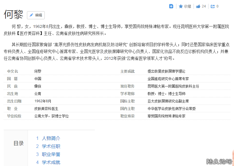Click the 何黎 entry title

13,14
